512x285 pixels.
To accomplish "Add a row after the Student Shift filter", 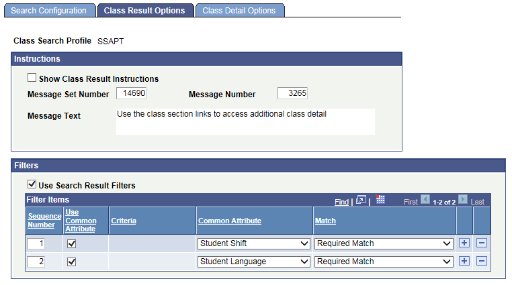I will (464, 243).
